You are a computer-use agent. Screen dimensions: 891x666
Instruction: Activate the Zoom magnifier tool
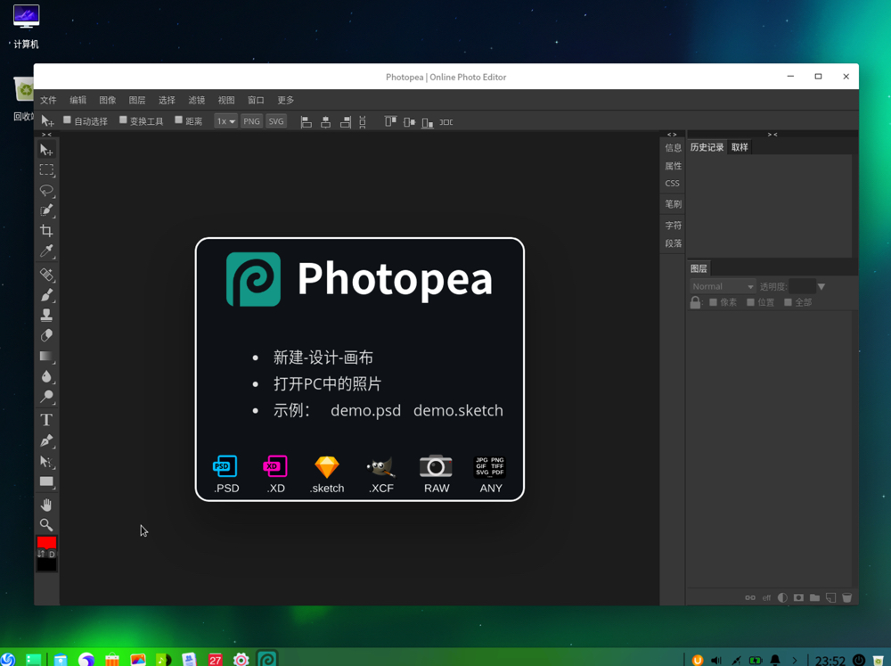pos(46,525)
